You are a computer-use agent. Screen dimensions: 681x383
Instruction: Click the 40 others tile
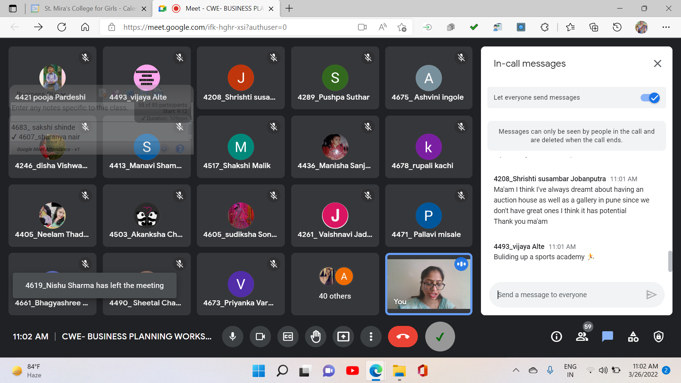click(335, 284)
